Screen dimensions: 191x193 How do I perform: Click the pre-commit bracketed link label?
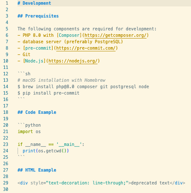(38, 48)
